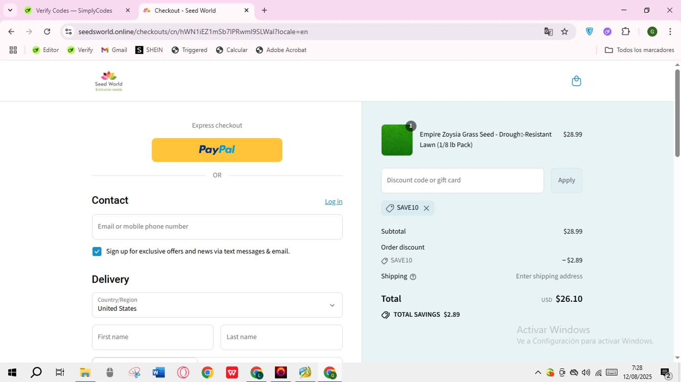The width and height of the screenshot is (681, 382).
Task: Click the Apply discount button
Action: (x=567, y=181)
